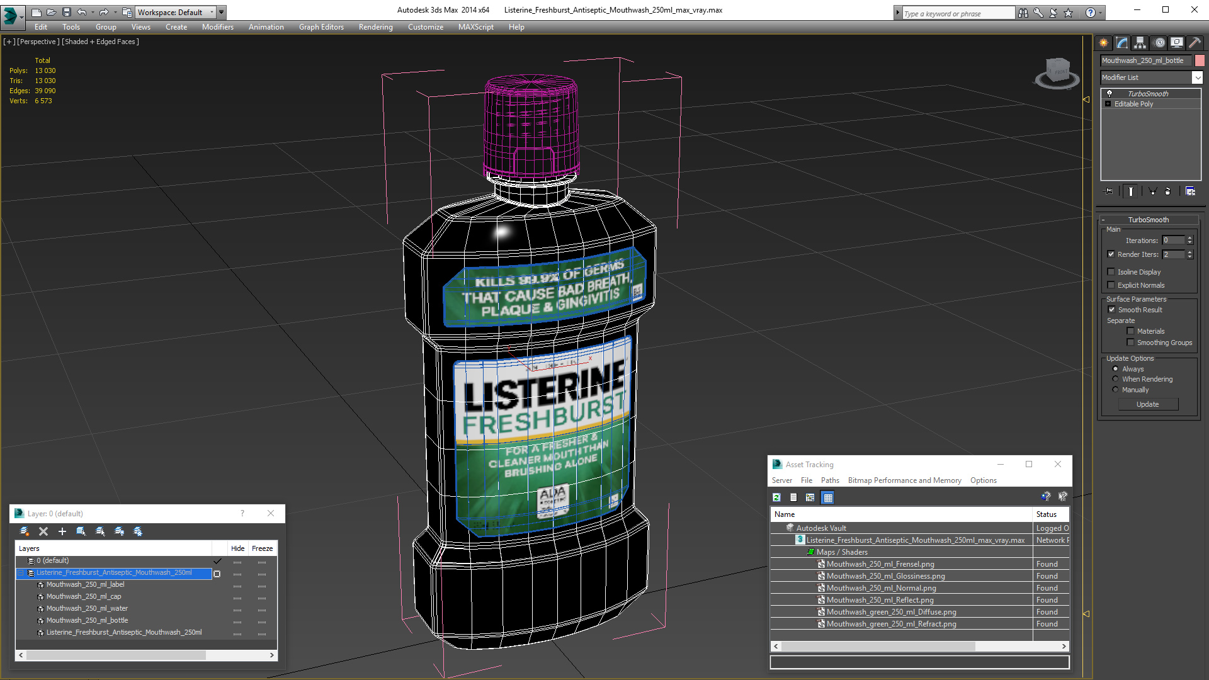
Task: Switch to the Hierarchy command panel tab
Action: (1140, 43)
